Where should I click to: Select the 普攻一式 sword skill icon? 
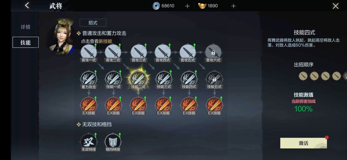tap(89, 52)
